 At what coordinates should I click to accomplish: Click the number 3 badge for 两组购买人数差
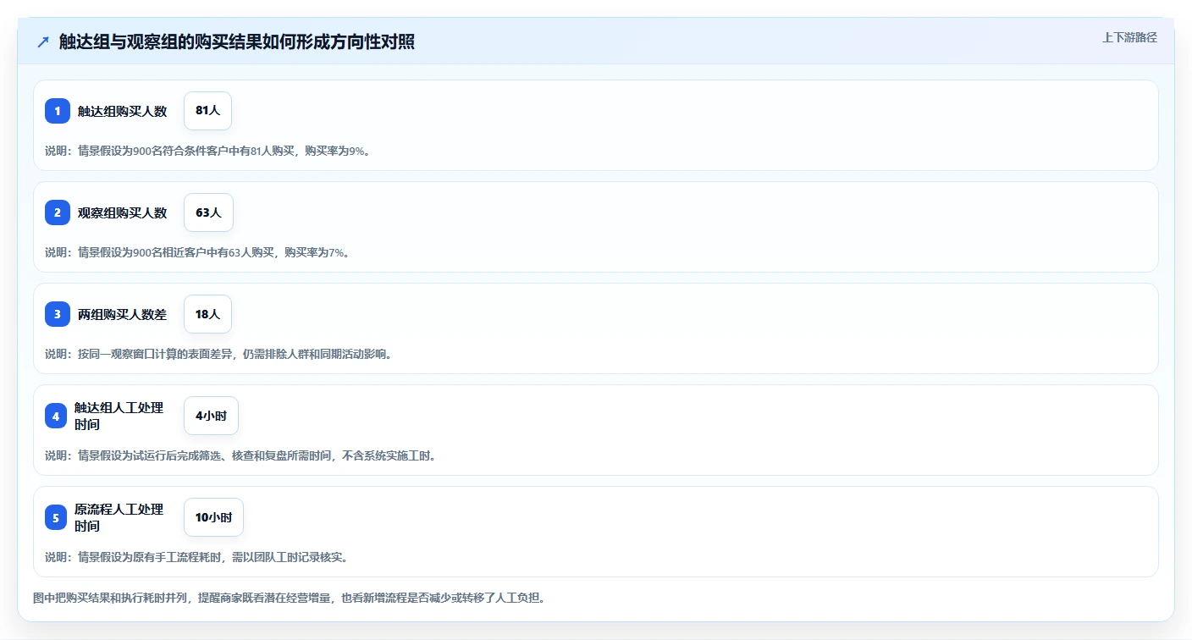click(58, 314)
